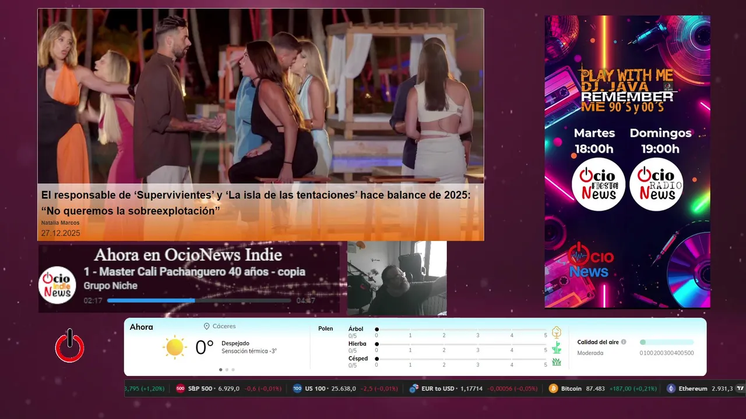Image resolution: width=746 pixels, height=419 pixels.
Task: Click the S&P 500 value 6.929,0
Action: 228,389
